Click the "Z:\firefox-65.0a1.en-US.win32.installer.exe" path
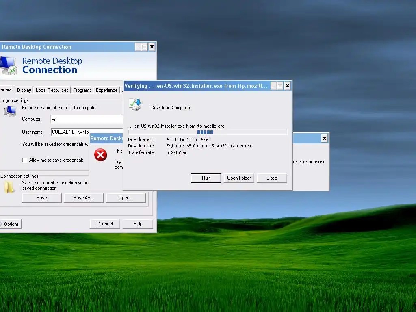 (209, 146)
